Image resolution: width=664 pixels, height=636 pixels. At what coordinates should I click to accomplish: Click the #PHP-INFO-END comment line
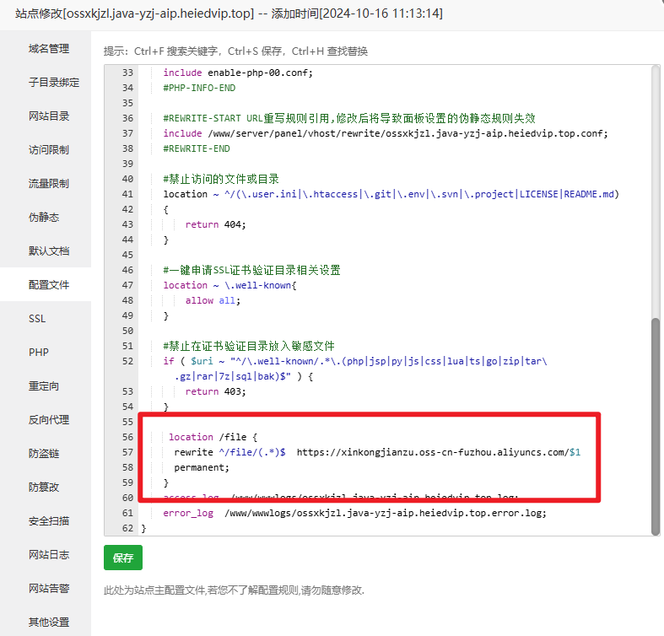pos(199,88)
